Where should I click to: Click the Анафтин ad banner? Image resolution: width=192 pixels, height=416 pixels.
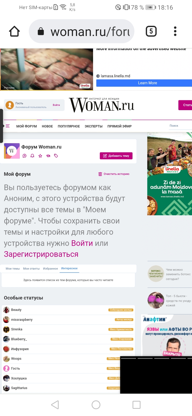pos(167,335)
